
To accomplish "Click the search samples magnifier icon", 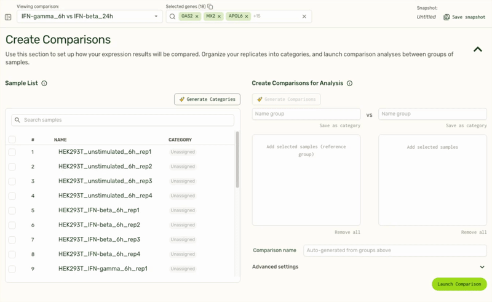I will [x=17, y=120].
